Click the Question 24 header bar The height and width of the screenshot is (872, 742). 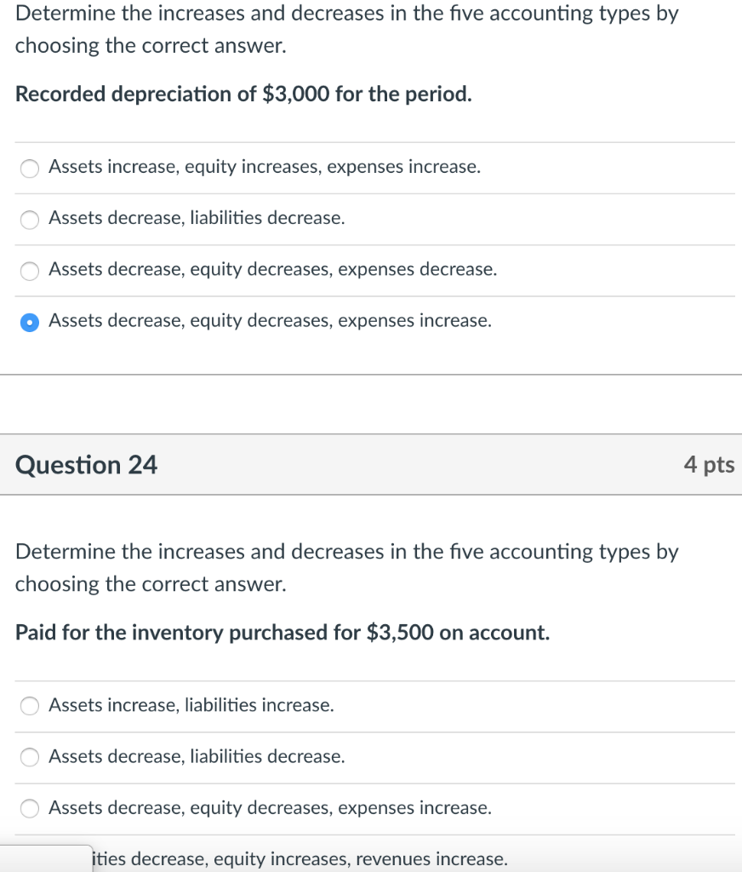[x=371, y=465]
